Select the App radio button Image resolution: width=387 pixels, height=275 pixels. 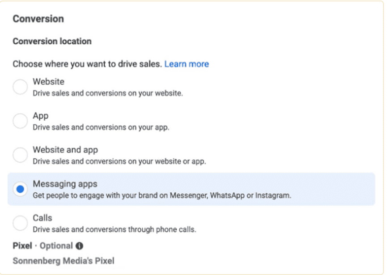click(20, 121)
